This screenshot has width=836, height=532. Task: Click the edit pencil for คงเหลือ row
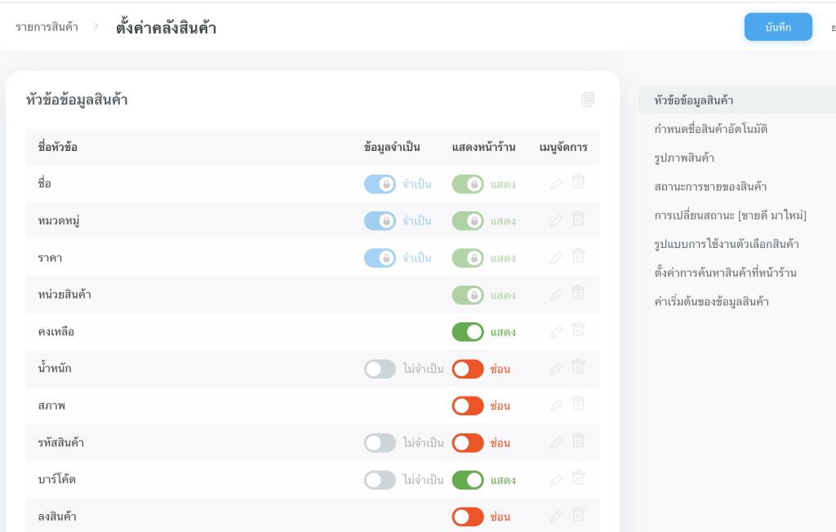tap(557, 331)
